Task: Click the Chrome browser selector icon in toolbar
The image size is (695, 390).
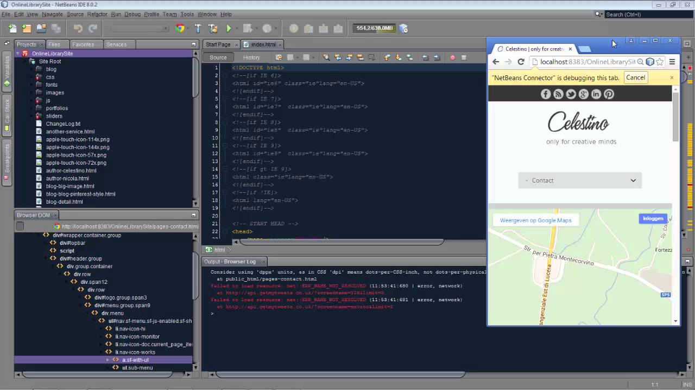Action: [180, 28]
